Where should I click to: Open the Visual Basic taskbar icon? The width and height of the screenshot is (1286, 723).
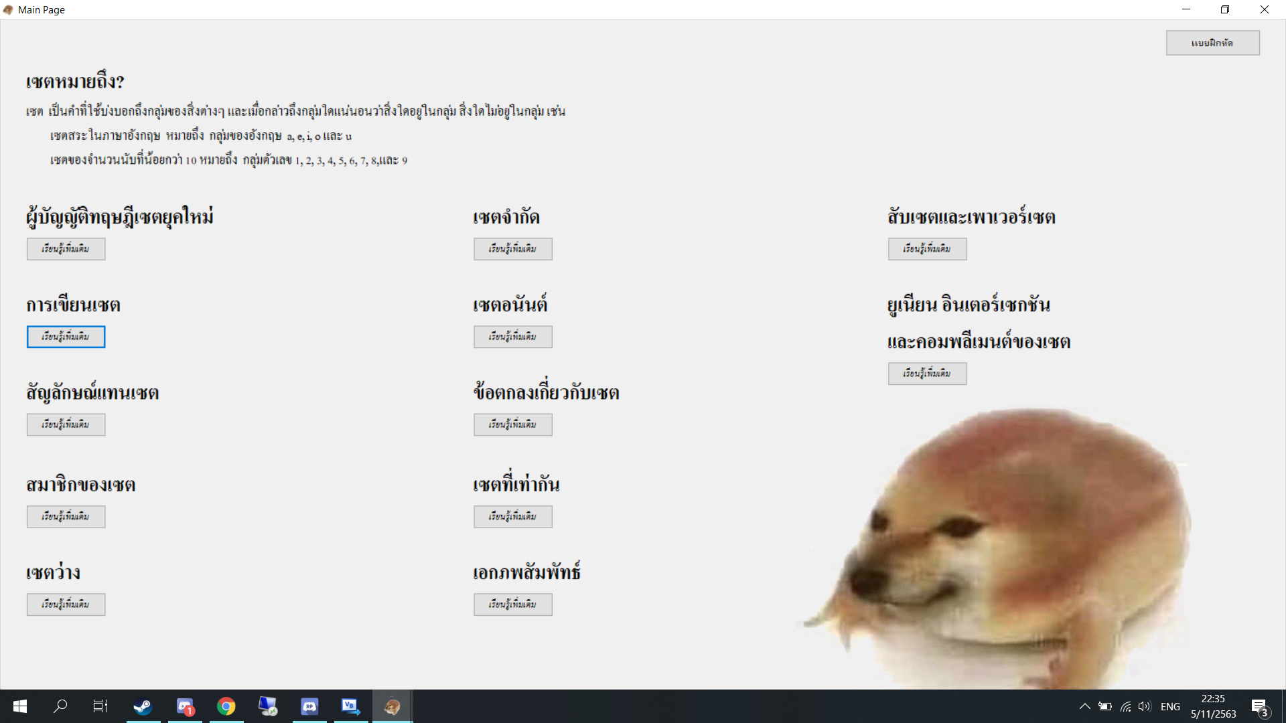(350, 706)
